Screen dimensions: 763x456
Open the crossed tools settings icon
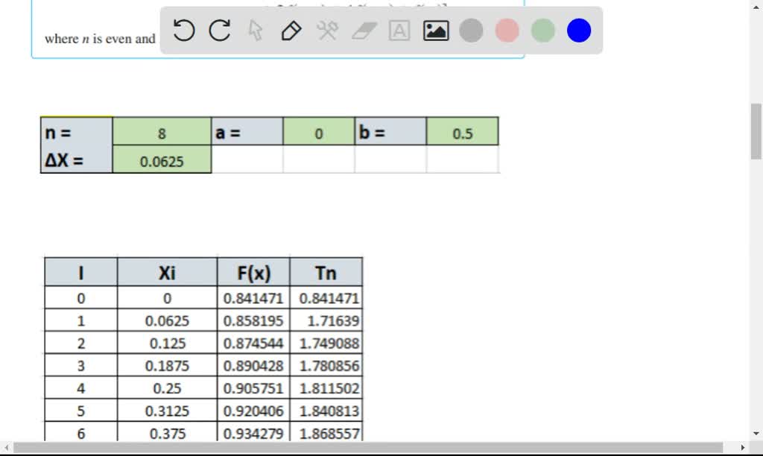pyautogui.click(x=327, y=30)
